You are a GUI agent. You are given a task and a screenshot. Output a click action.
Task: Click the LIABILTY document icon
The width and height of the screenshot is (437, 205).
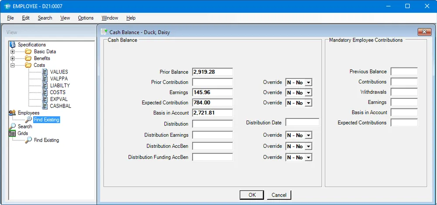45,86
